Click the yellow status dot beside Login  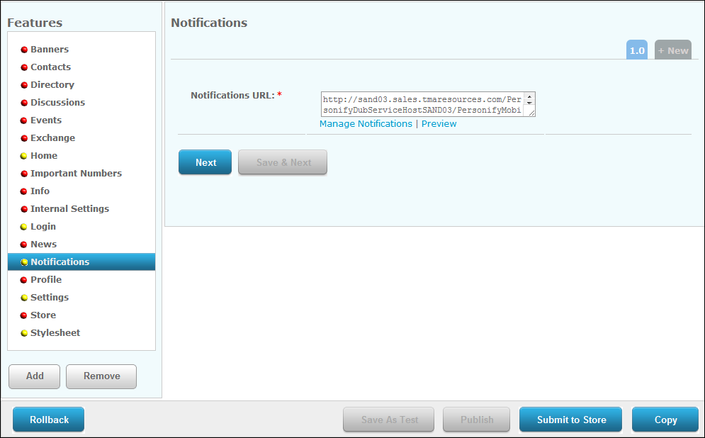[24, 227]
